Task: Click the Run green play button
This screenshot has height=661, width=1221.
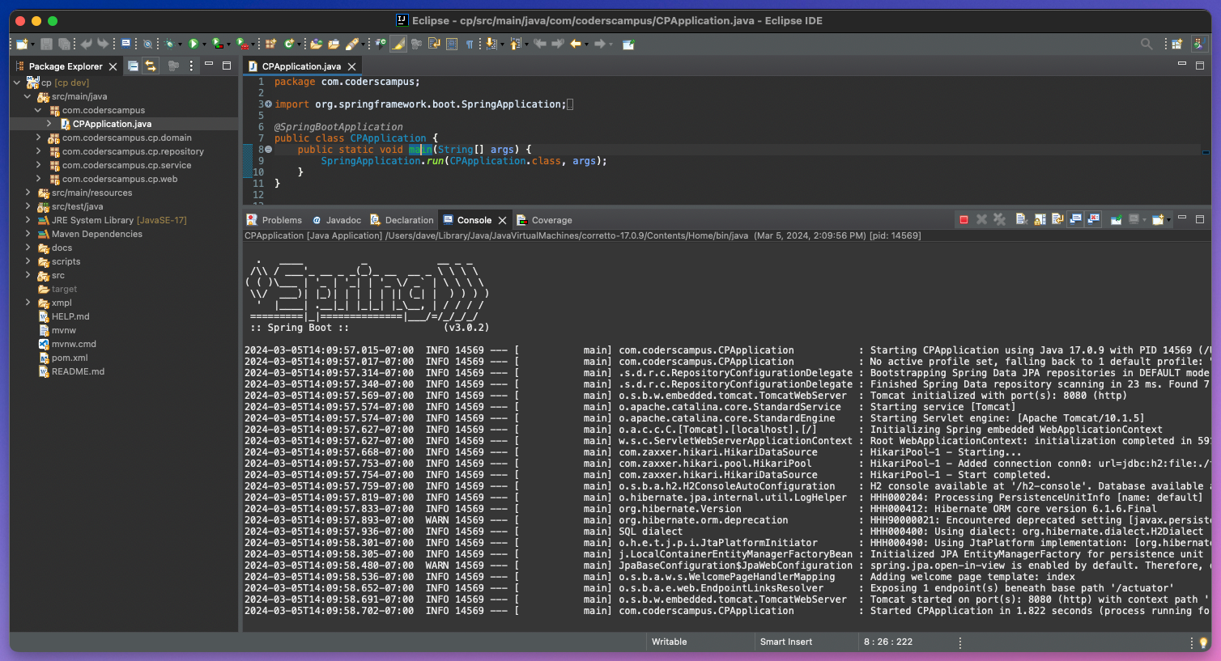Action: 194,44
